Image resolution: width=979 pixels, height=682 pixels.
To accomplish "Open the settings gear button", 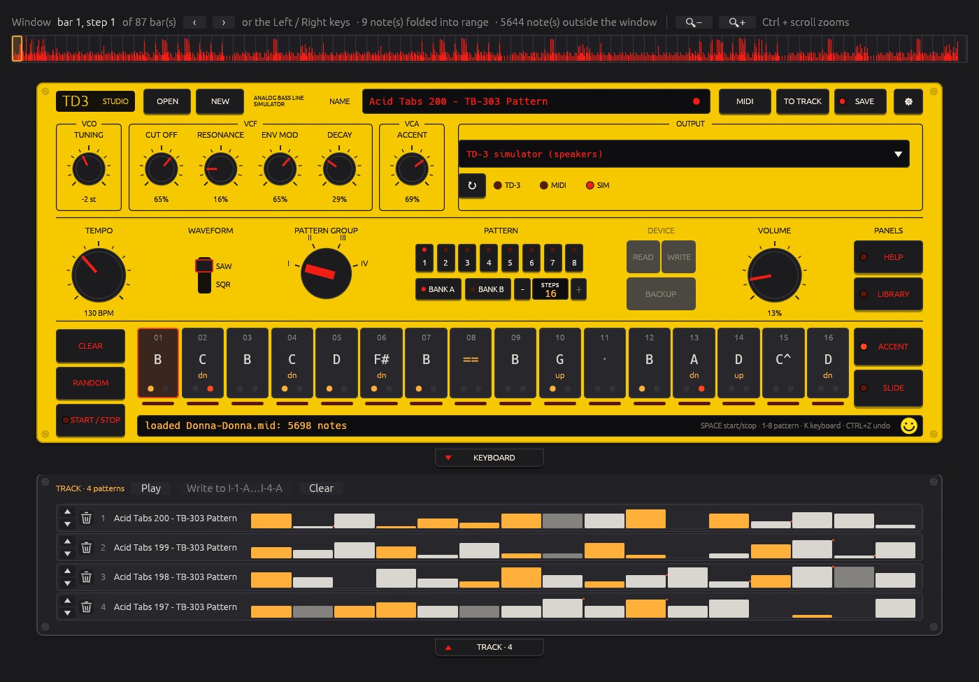I will [908, 101].
